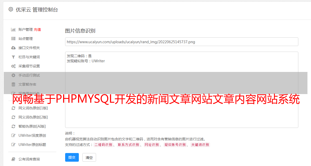Click the refresh icon for 智能伪原创[AI版]

click(13, 126)
